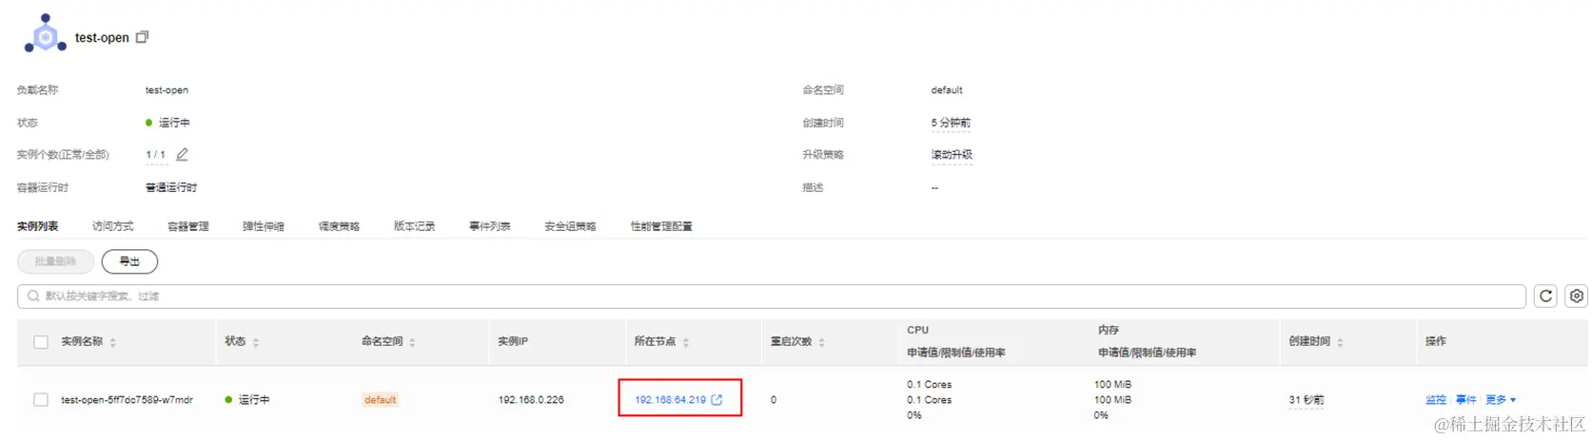Open the 性能管理配置 tab
Viewport: 1592px width, 440px height.
pyautogui.click(x=661, y=226)
